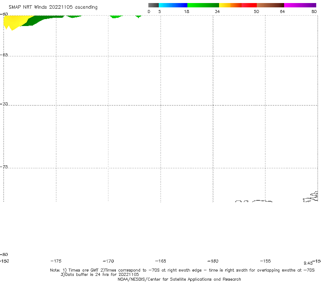Image resolution: width=321 pixels, height=282 pixels.
Task: Click the island outline at the map's right edge
Action: (x=311, y=197)
